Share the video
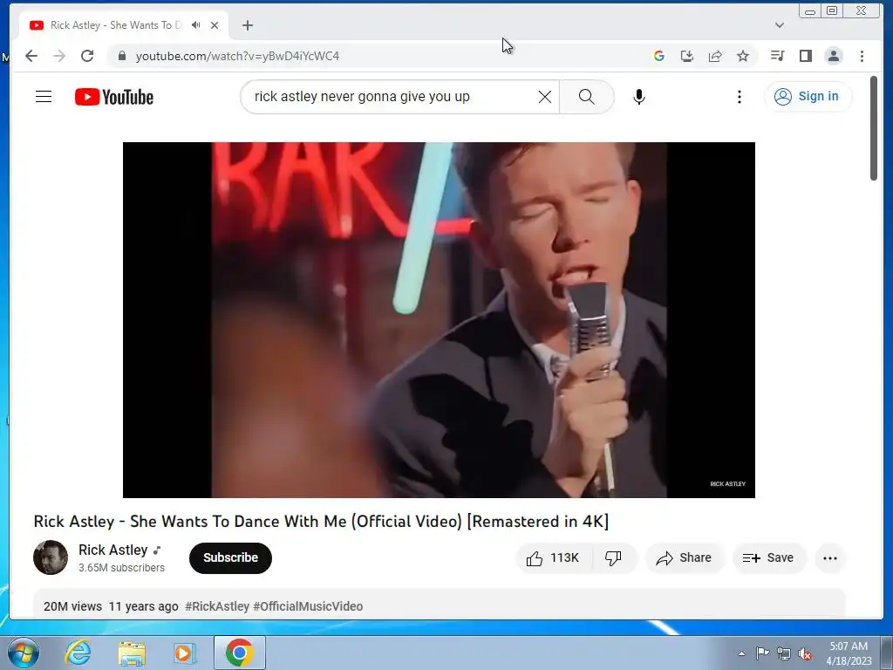The height and width of the screenshot is (670, 893). coord(684,557)
